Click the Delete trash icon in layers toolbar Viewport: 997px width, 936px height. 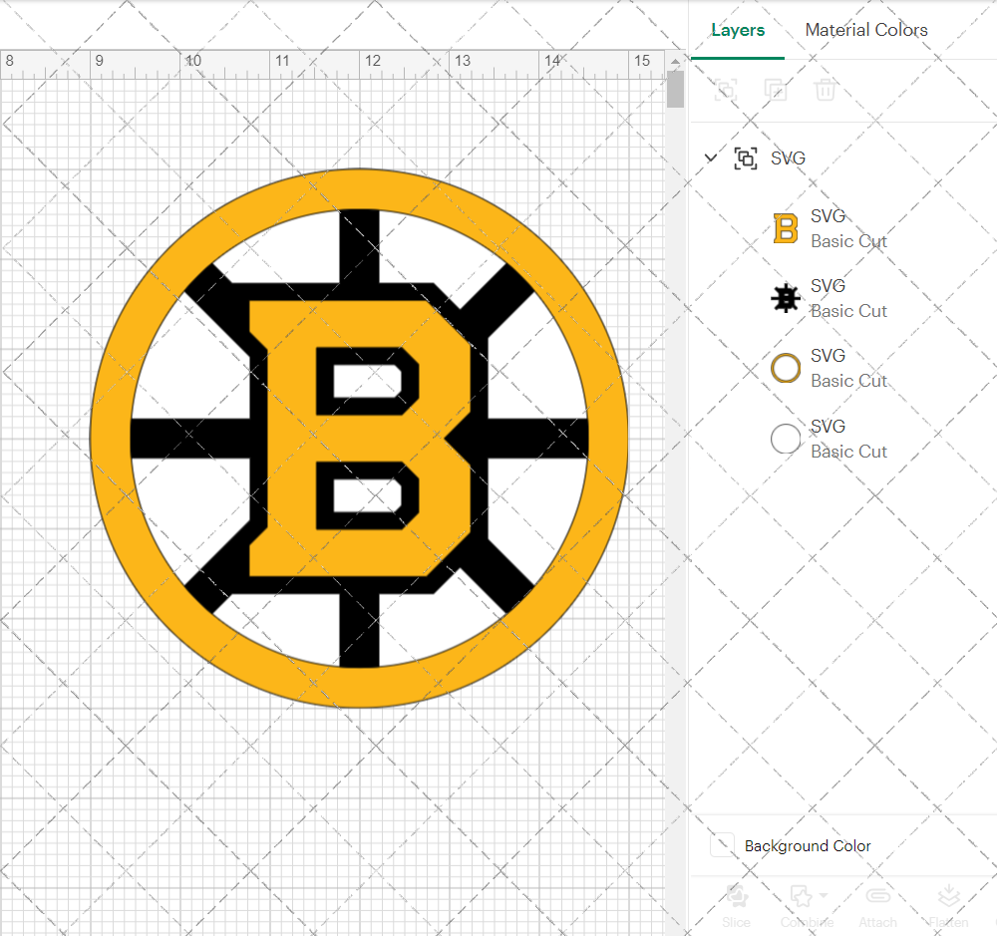coord(825,90)
